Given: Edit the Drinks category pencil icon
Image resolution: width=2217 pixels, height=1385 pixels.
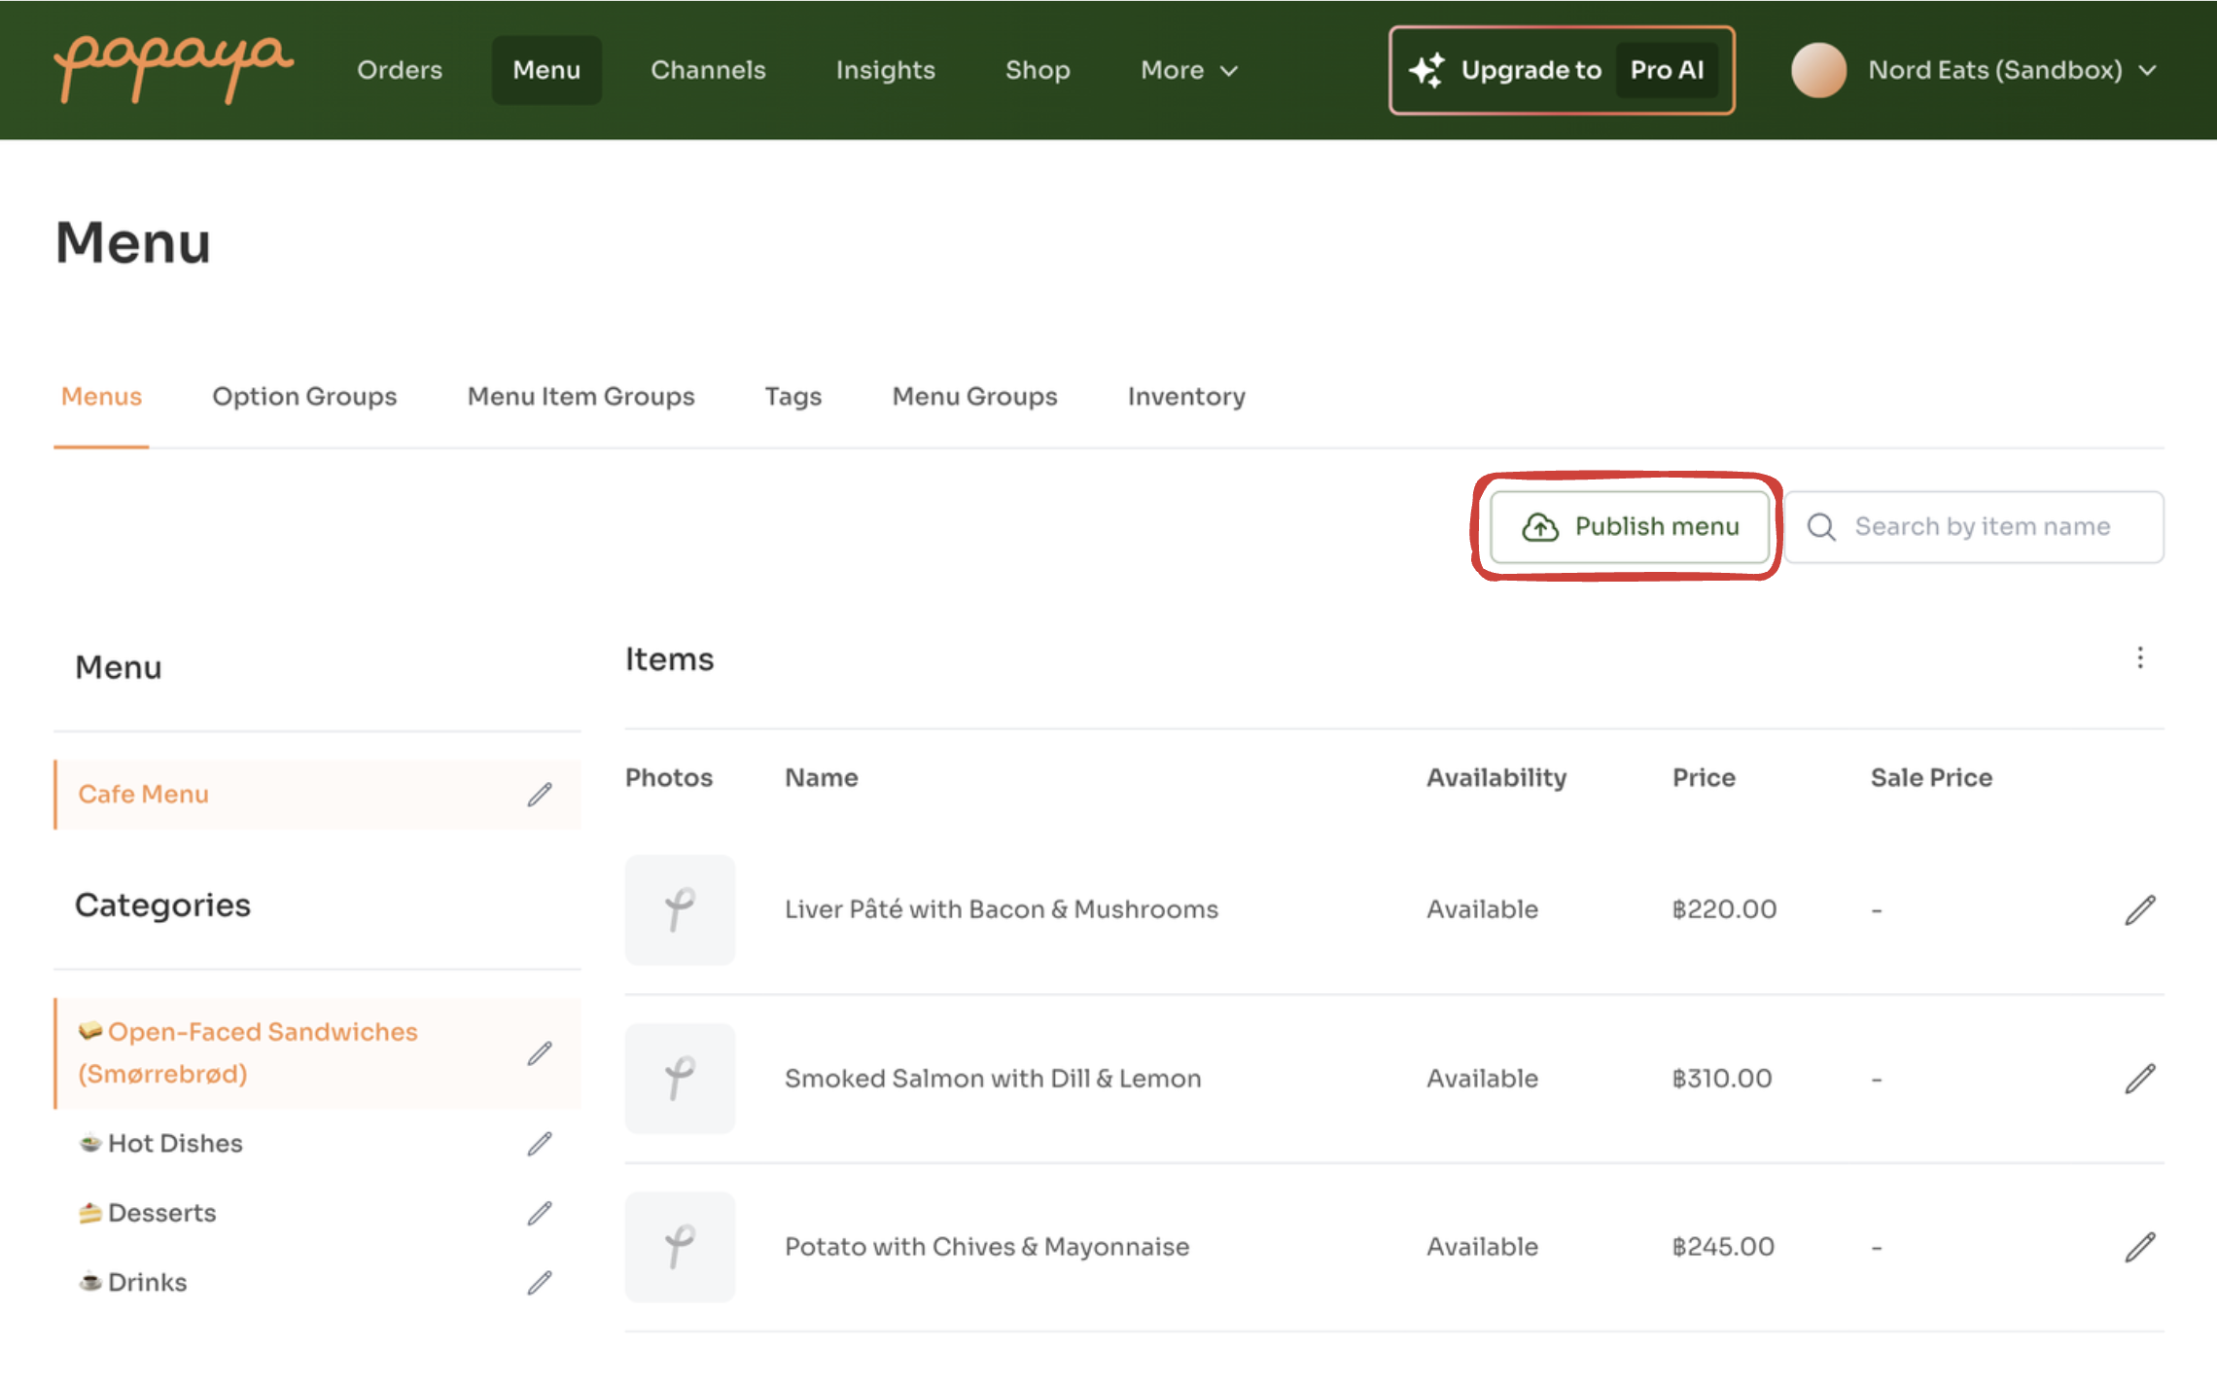Looking at the screenshot, I should [540, 1283].
